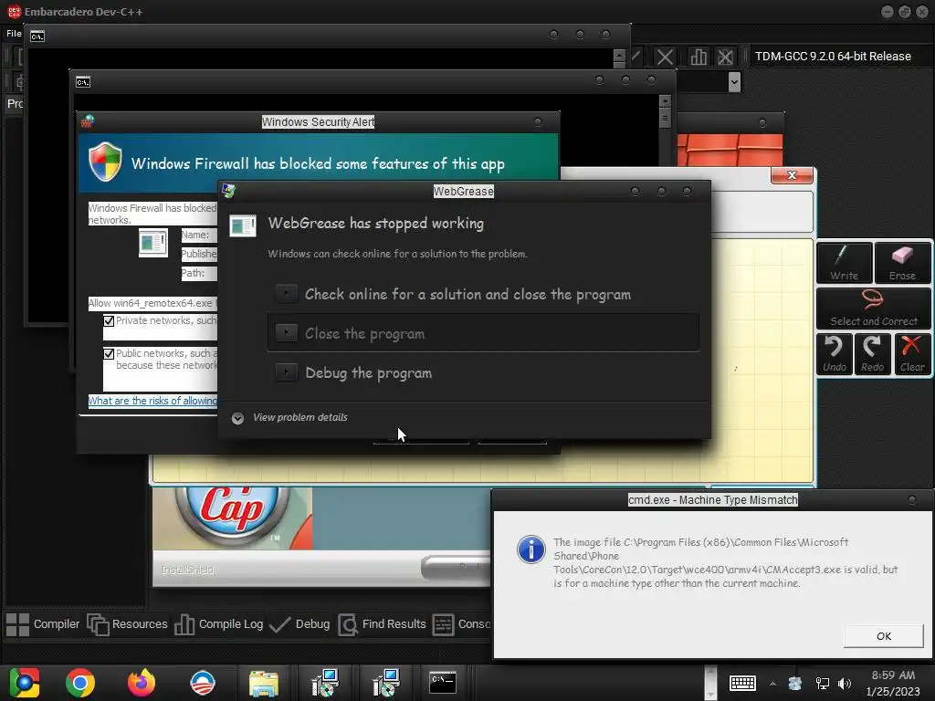
Task: Click the crossed-out delete profiling icon in Dev-C++ toolbar
Action: (x=725, y=57)
